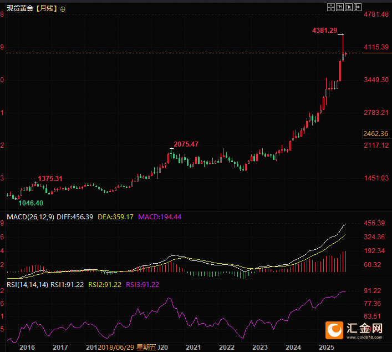Click the circled plus icon beside 月线
The image size is (392, 352).
click(x=62, y=9)
